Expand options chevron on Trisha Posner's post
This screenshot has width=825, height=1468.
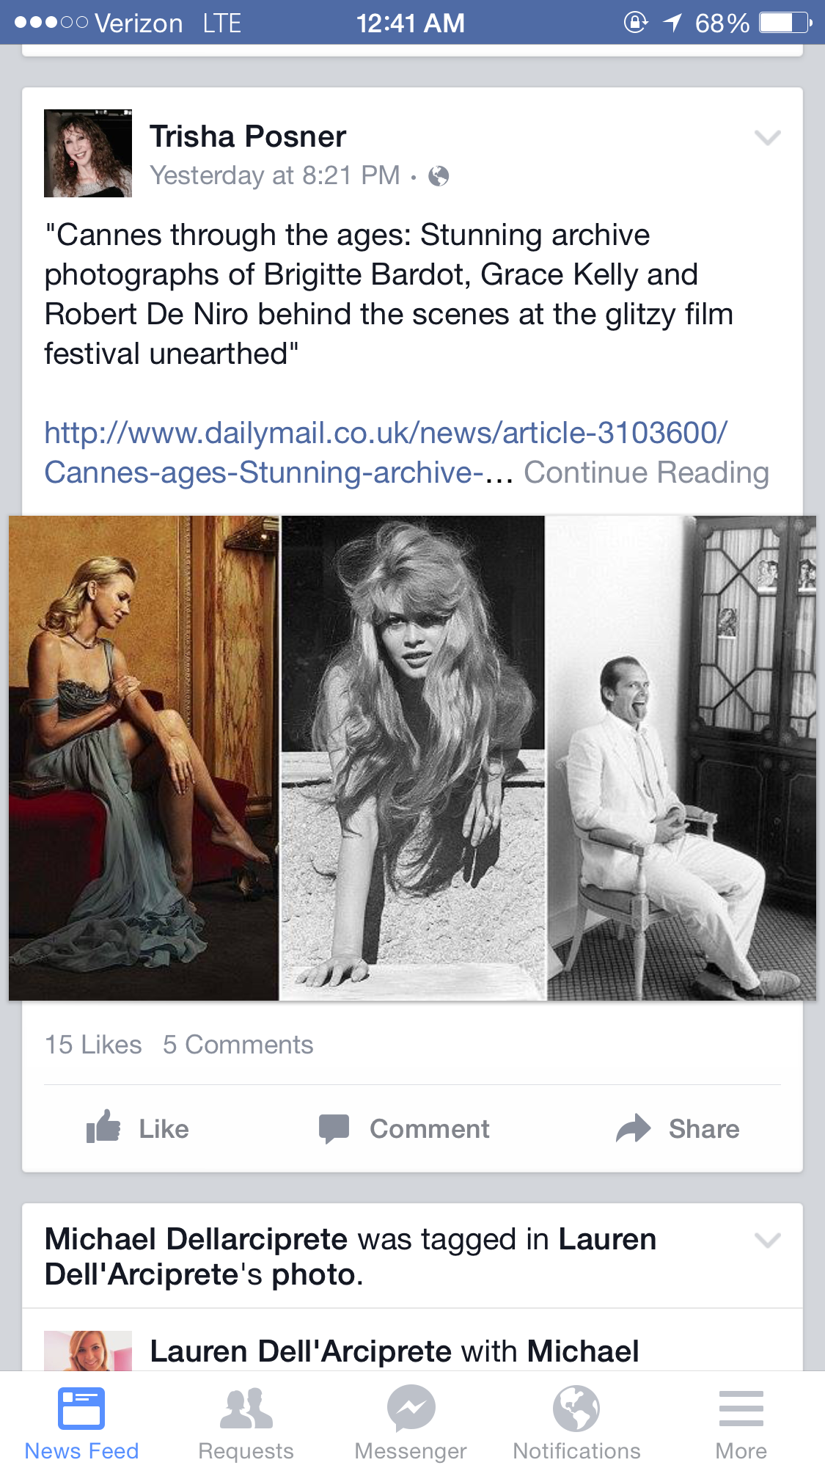767,138
